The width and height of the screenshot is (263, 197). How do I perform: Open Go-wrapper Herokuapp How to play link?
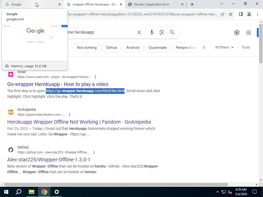[x=58, y=84]
